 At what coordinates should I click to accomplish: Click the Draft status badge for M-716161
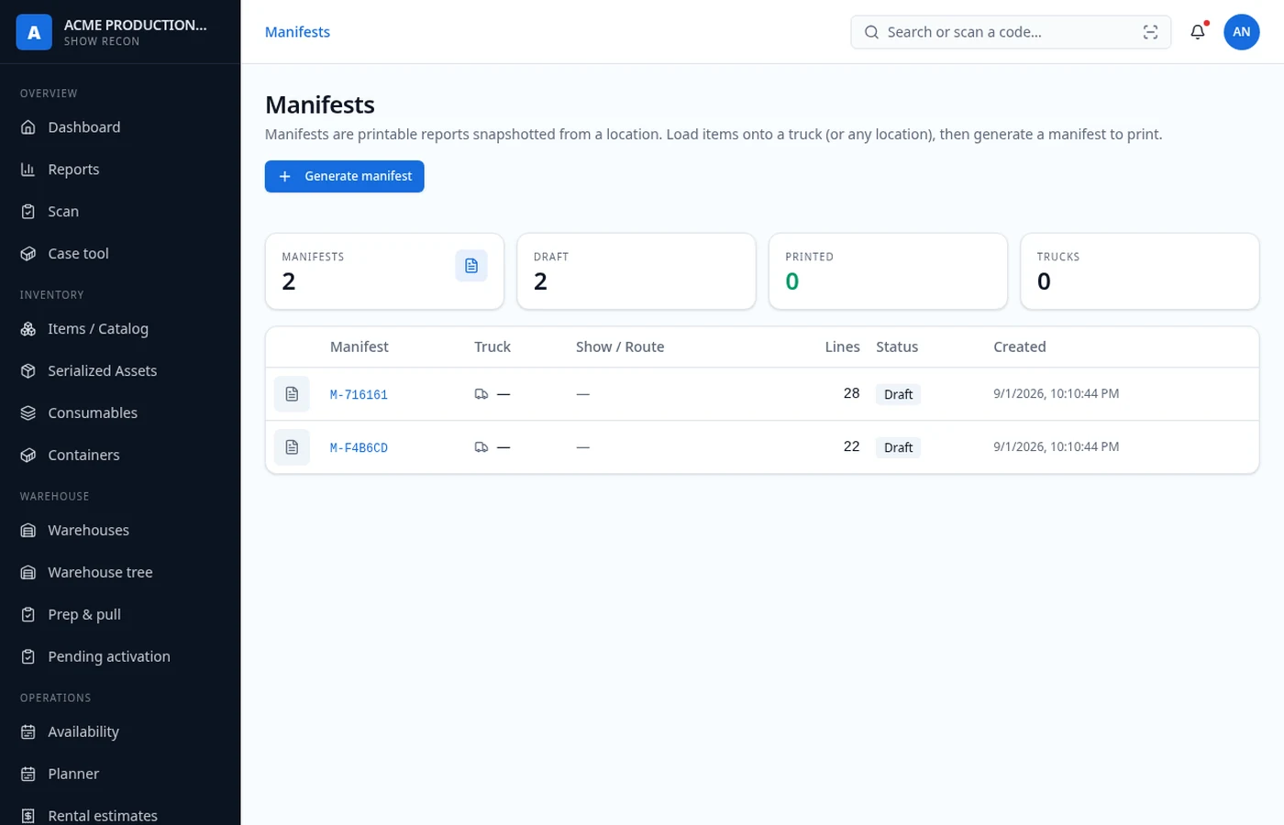click(898, 394)
